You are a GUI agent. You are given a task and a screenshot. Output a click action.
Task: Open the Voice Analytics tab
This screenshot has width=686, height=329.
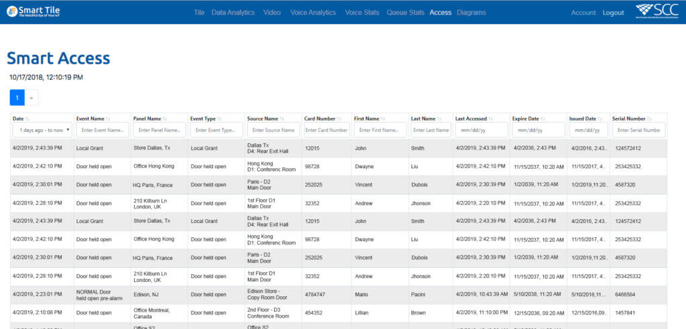[x=313, y=13]
